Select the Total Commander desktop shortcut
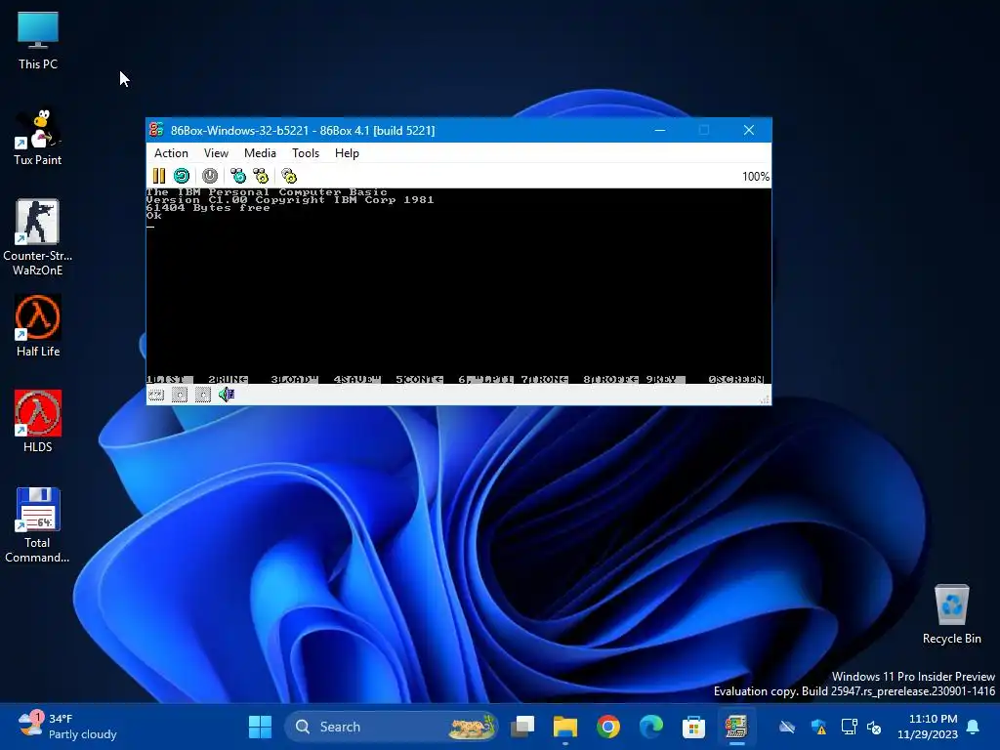The width and height of the screenshot is (1000, 750). coord(38,525)
